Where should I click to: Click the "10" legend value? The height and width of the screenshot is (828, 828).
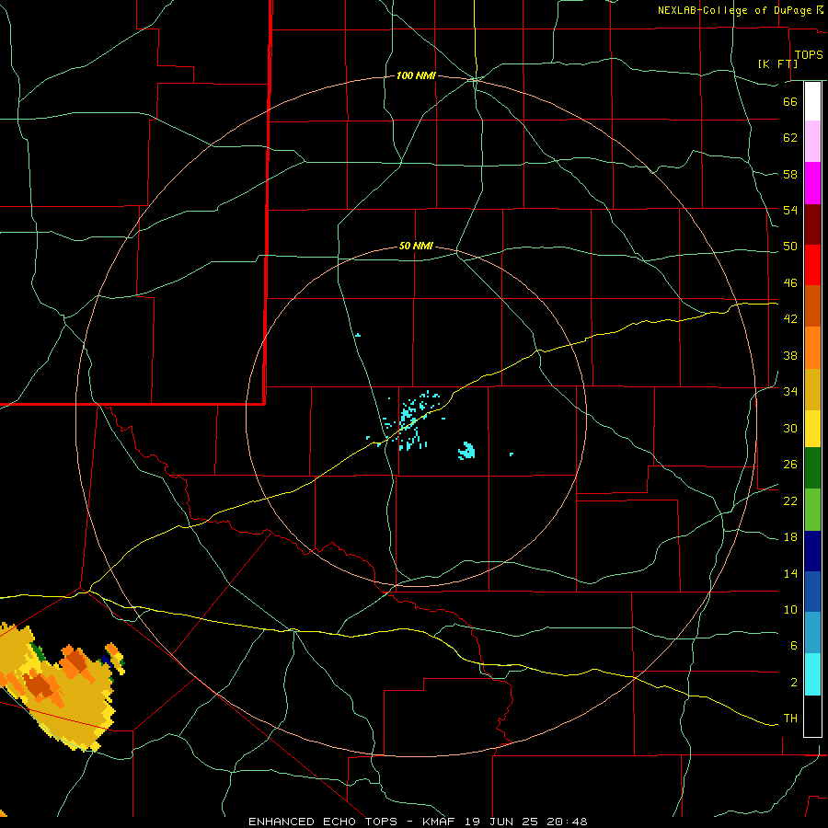(790, 610)
